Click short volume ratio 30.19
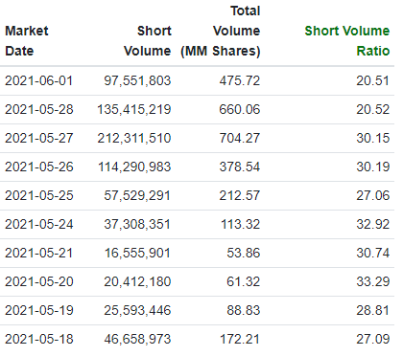Image resolution: width=403 pixels, height=356 pixels. coord(373,167)
